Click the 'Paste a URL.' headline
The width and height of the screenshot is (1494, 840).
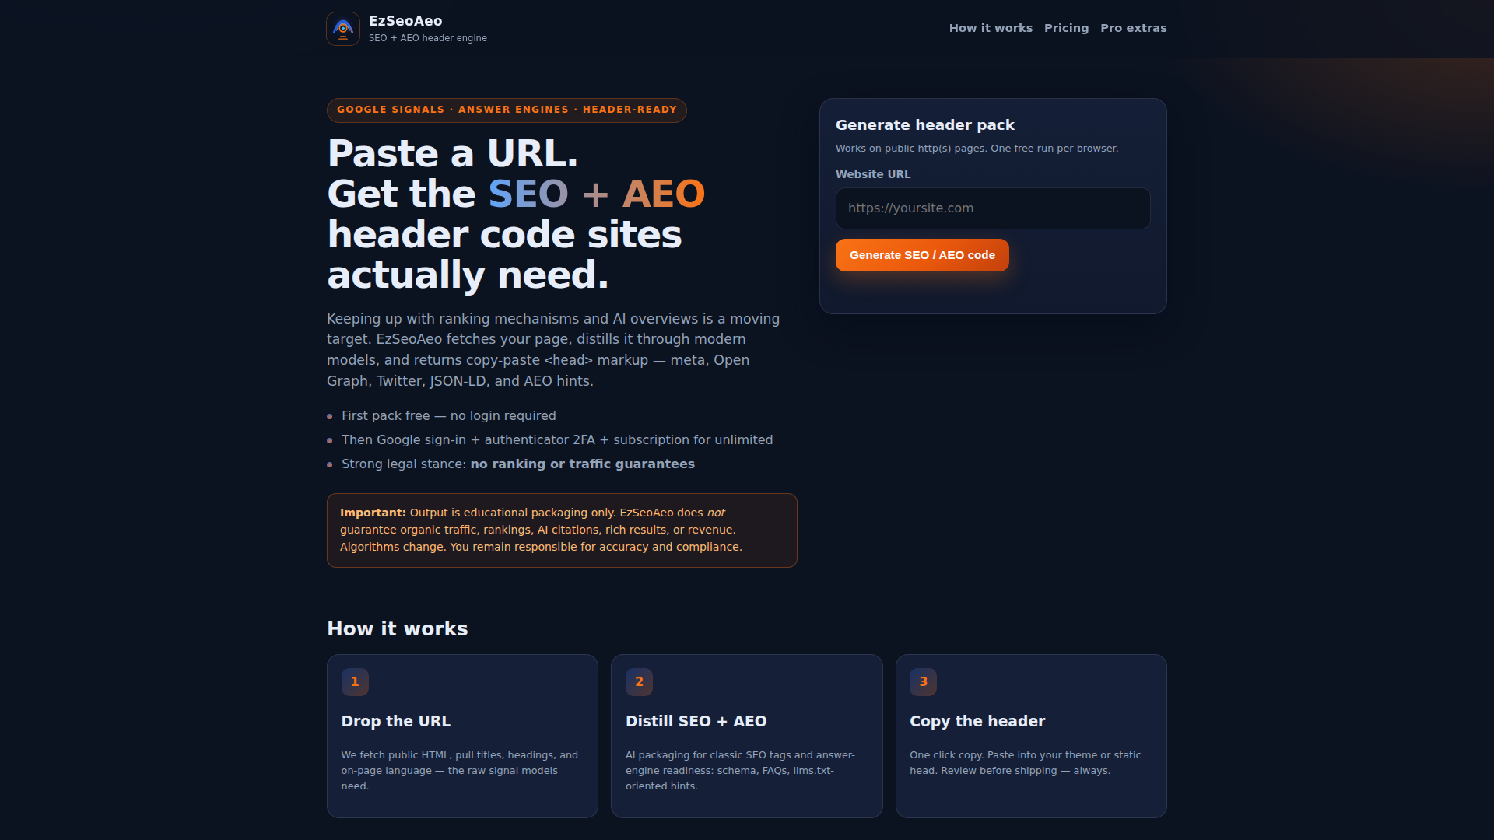pos(453,153)
